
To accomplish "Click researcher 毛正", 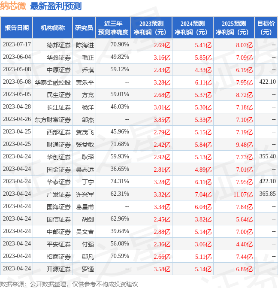I will (x=88, y=58).
